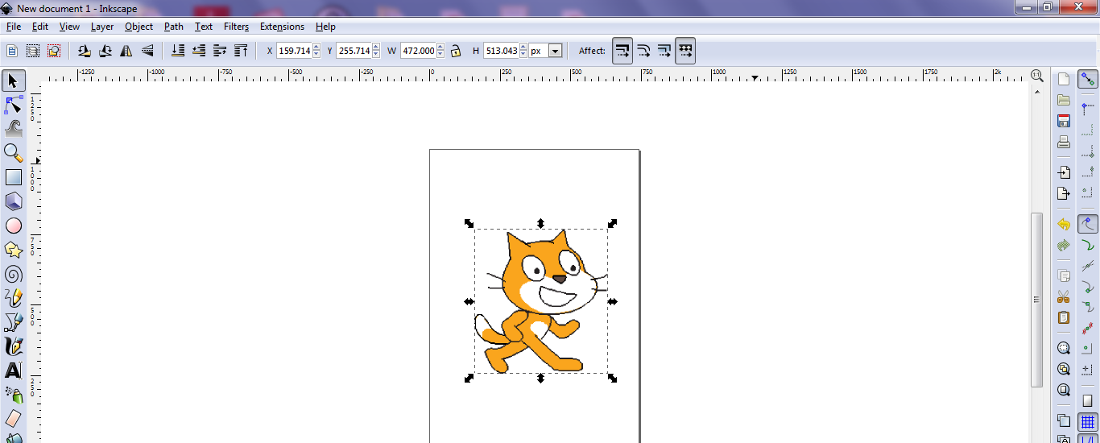Print the document

(1064, 142)
